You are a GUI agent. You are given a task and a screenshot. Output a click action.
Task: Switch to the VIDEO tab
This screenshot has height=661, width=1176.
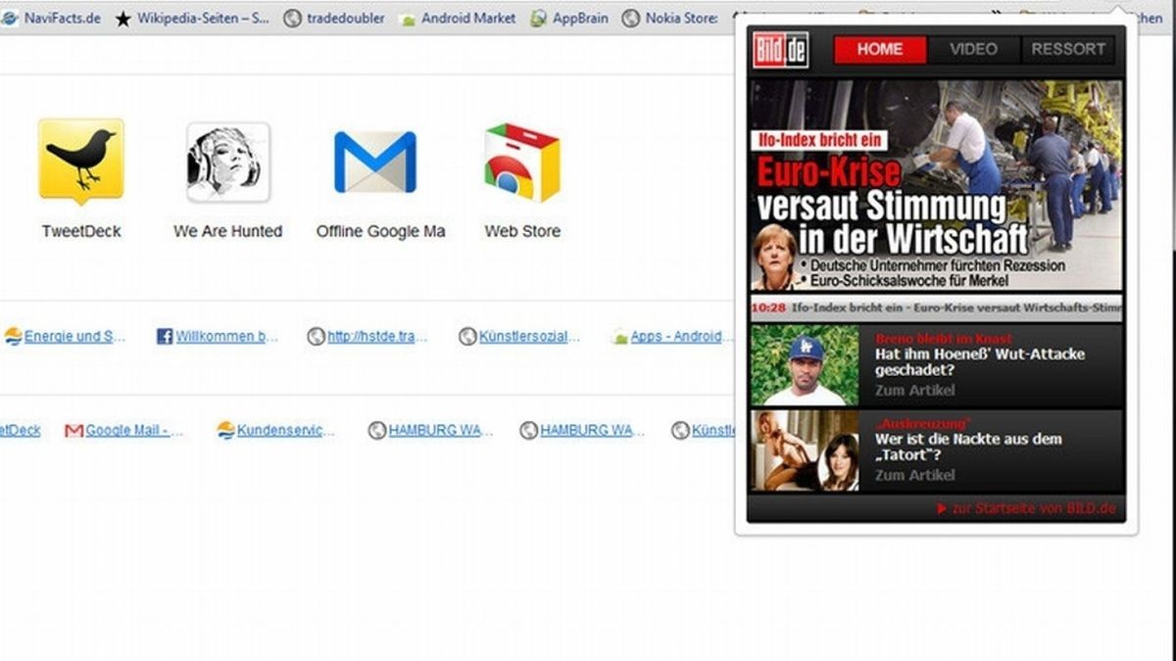972,49
